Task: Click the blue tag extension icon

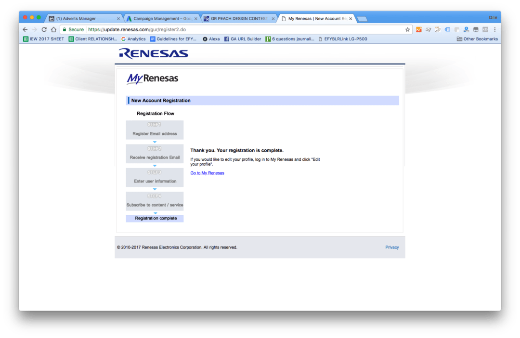Action: [447, 29]
